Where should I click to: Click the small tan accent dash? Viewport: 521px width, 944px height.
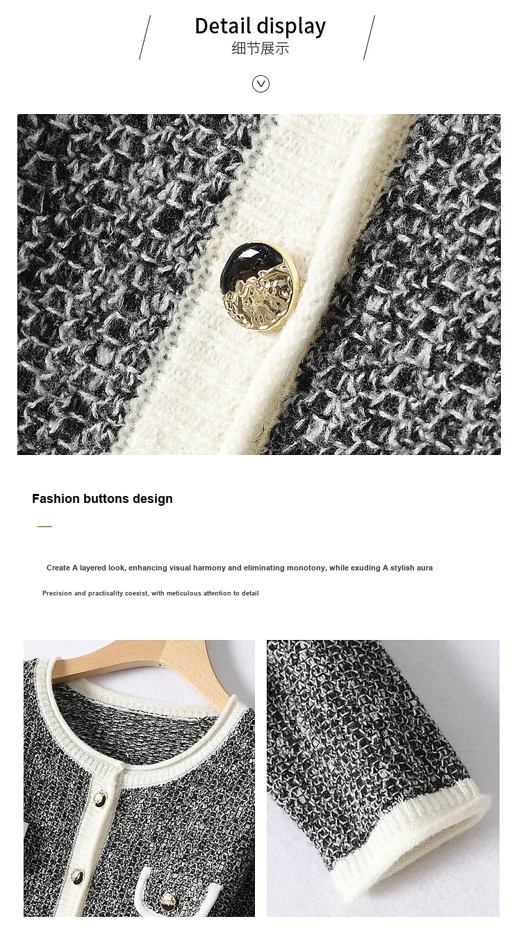(x=45, y=527)
